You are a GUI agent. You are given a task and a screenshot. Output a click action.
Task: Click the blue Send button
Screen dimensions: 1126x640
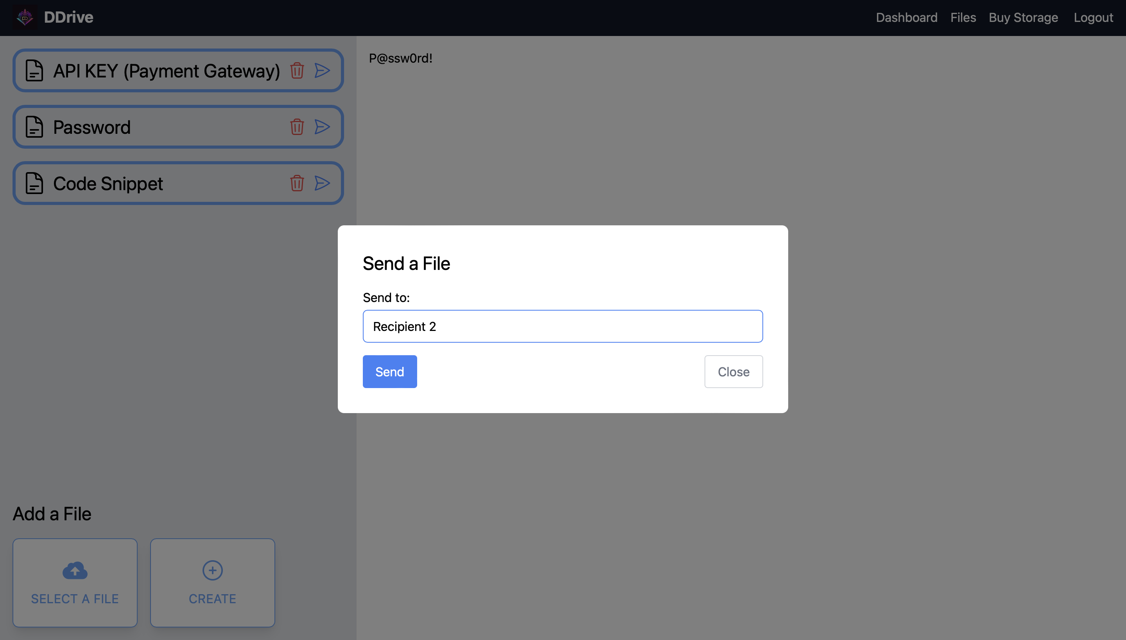tap(389, 372)
